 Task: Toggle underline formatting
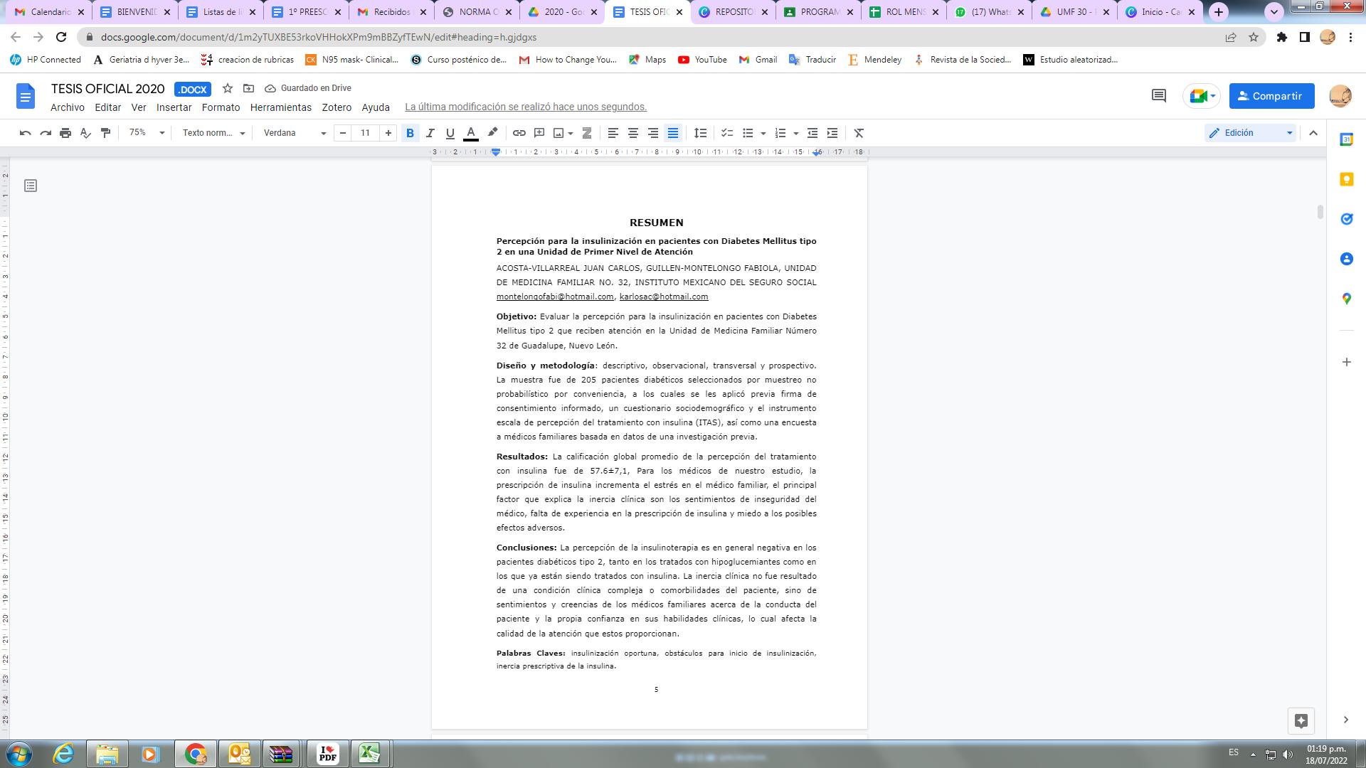(450, 133)
